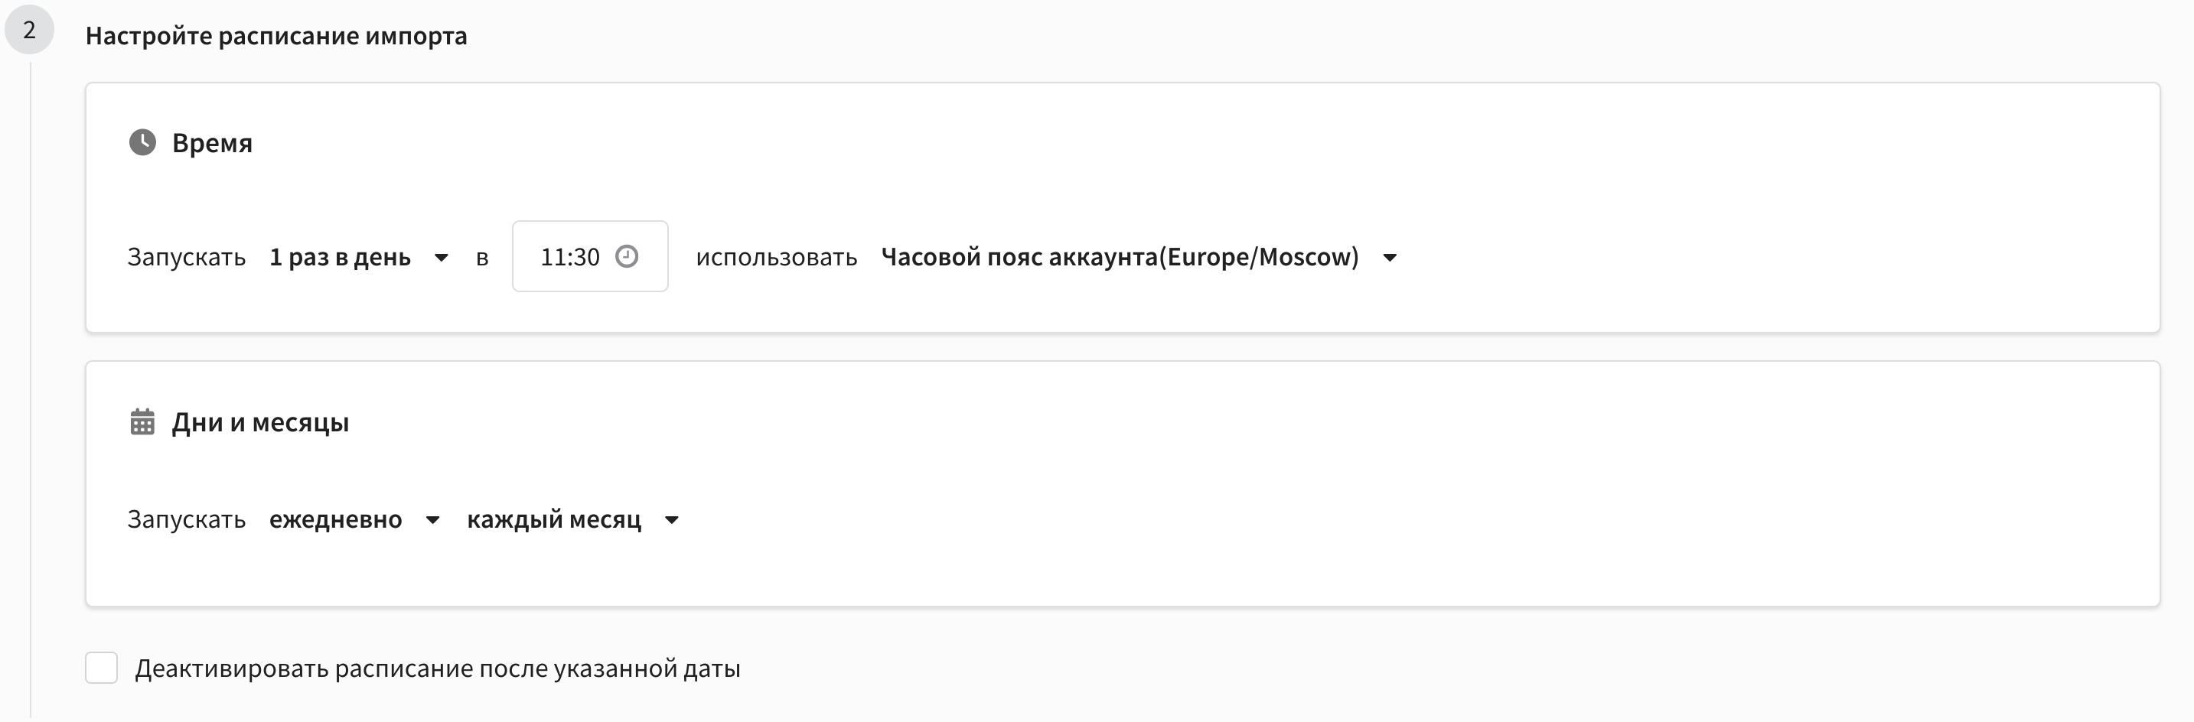Screen dimensions: 2194x722
Task: Click the Запускать label in Дни и месяцы section
Action: [x=187, y=519]
